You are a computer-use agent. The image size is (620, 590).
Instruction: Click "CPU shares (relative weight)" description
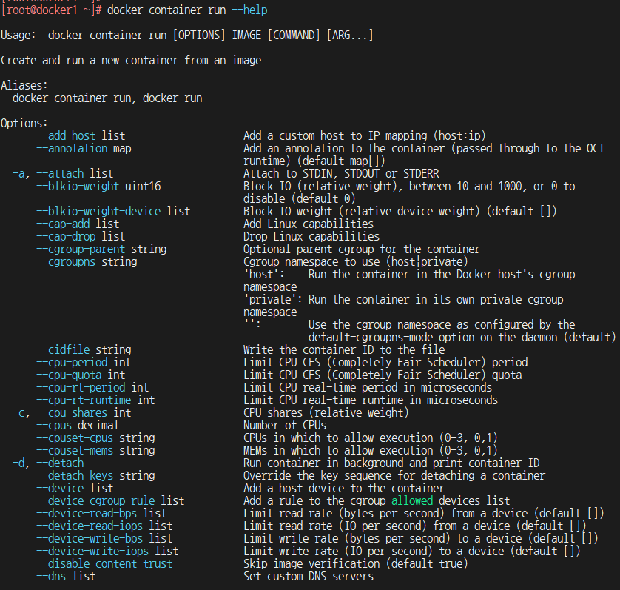point(326,413)
